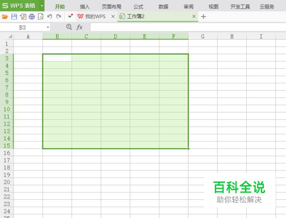
Task: Select column F header
Action: click(174, 36)
